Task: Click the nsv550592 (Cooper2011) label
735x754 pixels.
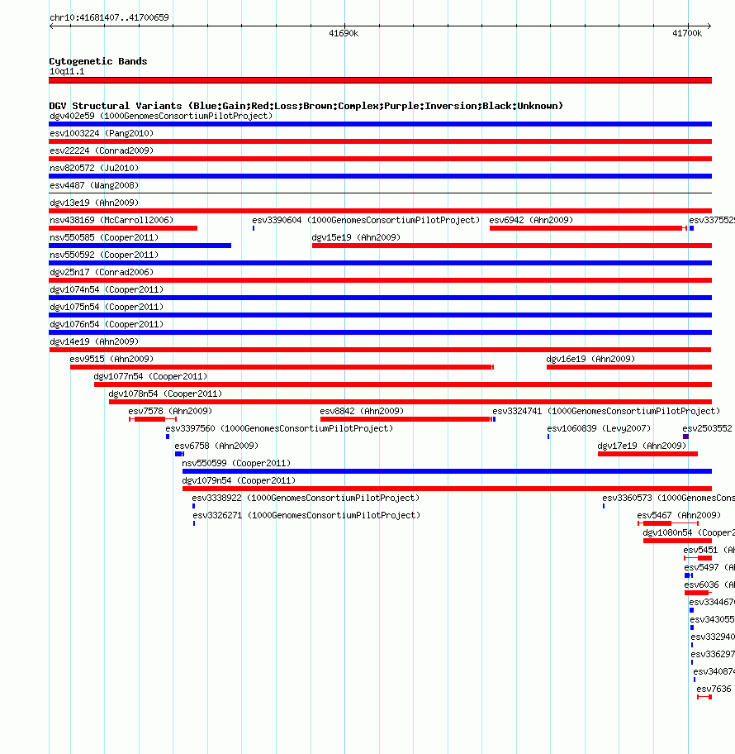Action: 104,255
